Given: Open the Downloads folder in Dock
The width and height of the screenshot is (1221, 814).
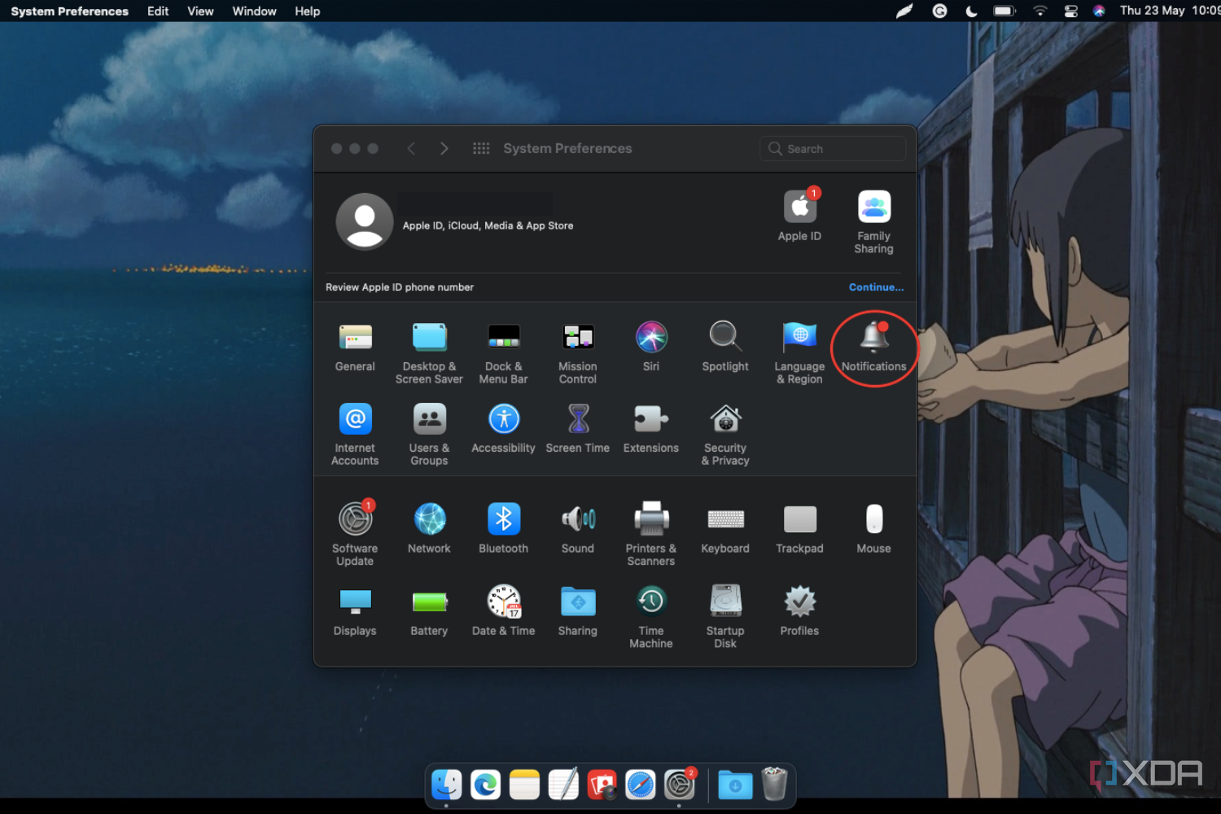Looking at the screenshot, I should pos(735,785).
